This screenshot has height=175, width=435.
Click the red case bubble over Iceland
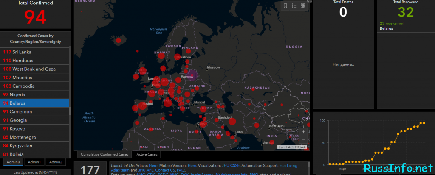point(119,40)
